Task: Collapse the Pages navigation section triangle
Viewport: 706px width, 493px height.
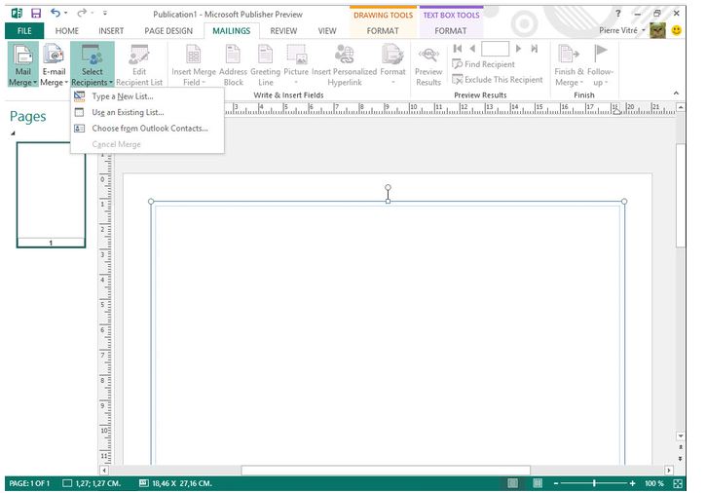Action: (14, 133)
